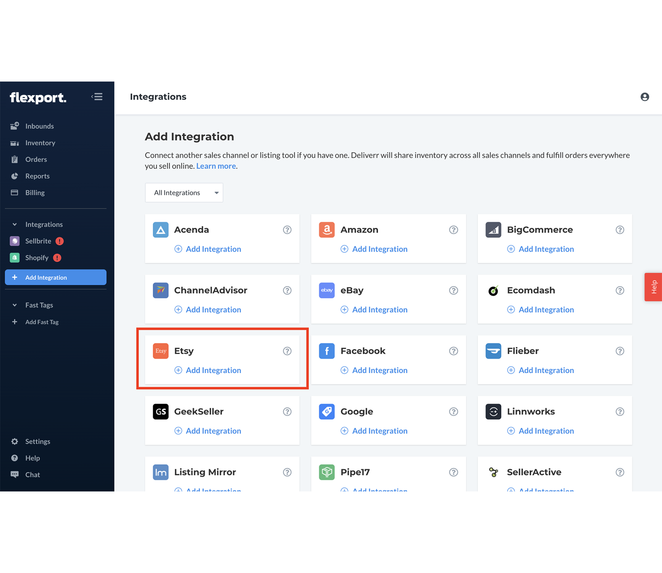The height and width of the screenshot is (573, 662).
Task: Add Integration for ChannelAdvisor
Action: (x=208, y=310)
